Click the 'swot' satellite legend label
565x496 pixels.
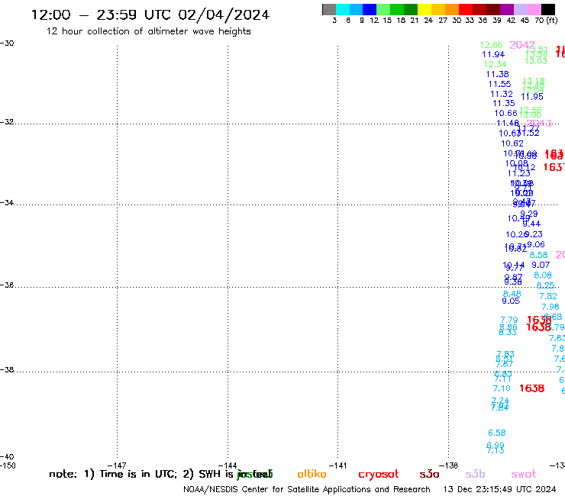pos(524,474)
